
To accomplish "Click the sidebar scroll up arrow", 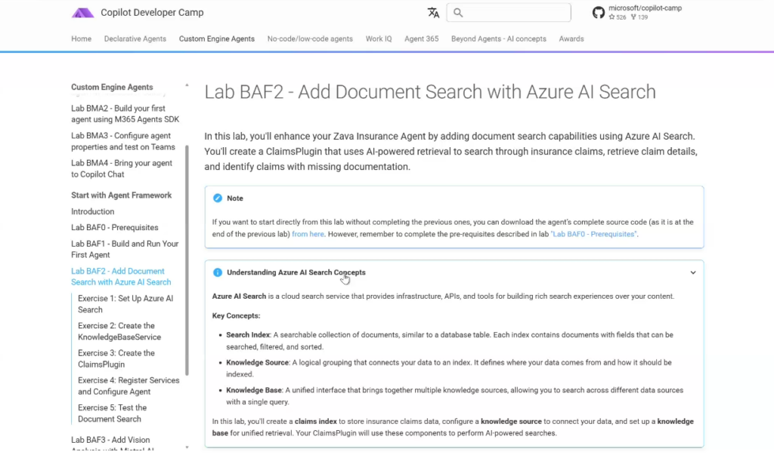I will click(187, 85).
